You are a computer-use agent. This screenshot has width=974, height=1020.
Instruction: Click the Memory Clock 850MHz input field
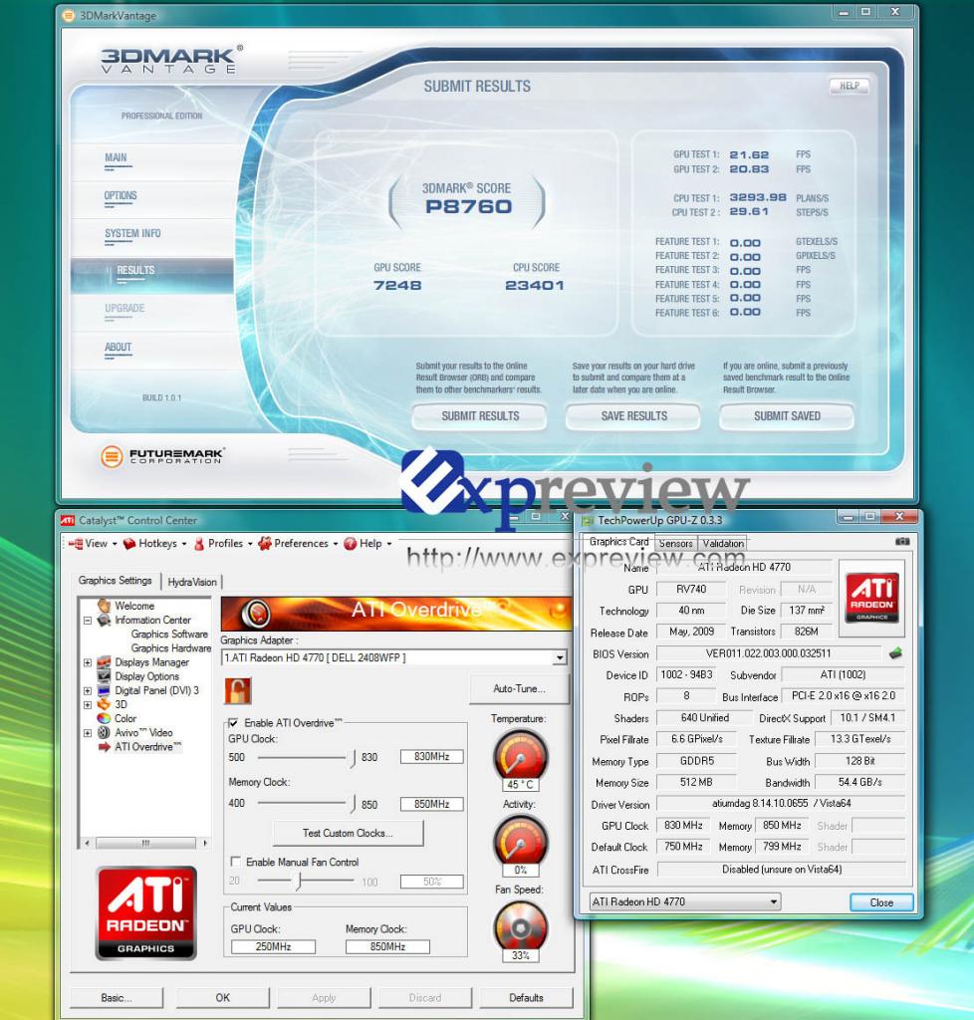tap(432, 804)
